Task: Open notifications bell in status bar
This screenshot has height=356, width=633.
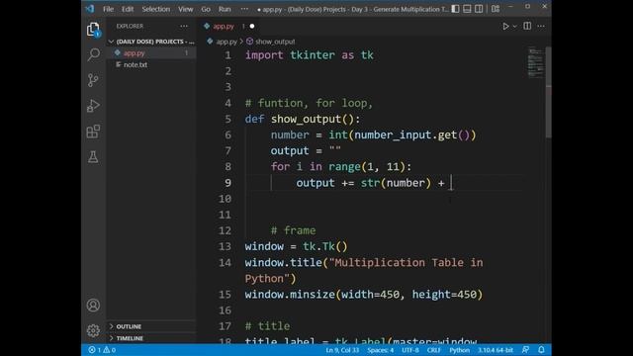Action: [541, 350]
